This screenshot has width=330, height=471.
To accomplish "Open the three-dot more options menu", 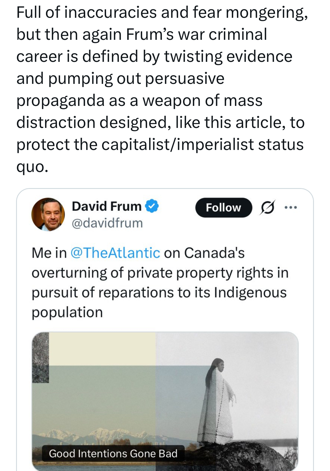I will [x=291, y=208].
